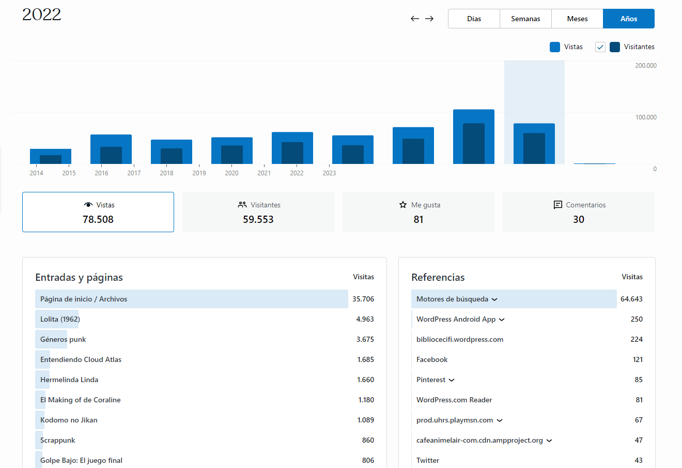Open the Géneros punk post stats
Image resolution: width=682 pixels, height=468 pixels.
pos(63,339)
